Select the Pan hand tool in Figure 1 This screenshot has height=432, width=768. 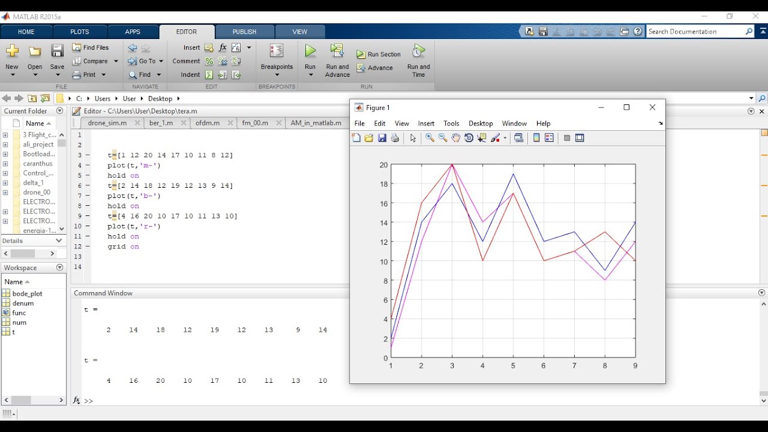[x=456, y=138]
